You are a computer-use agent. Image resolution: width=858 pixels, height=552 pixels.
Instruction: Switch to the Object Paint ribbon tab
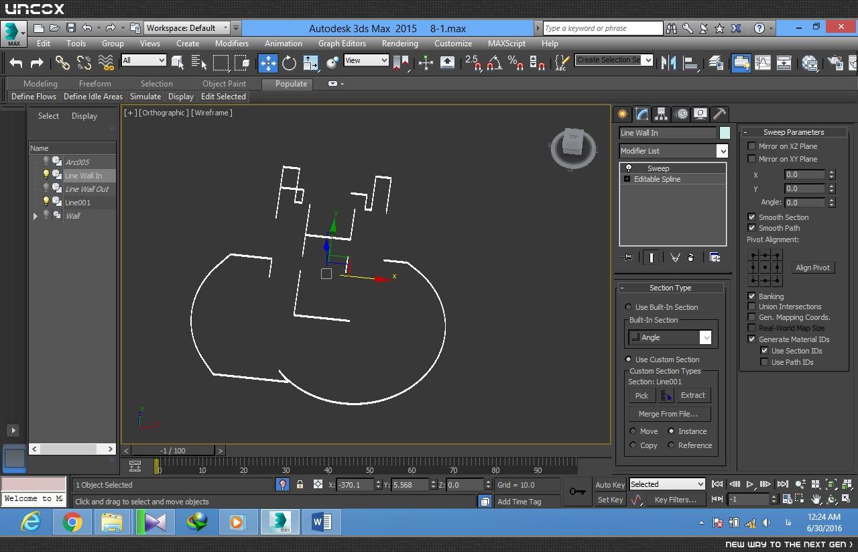[x=224, y=84]
